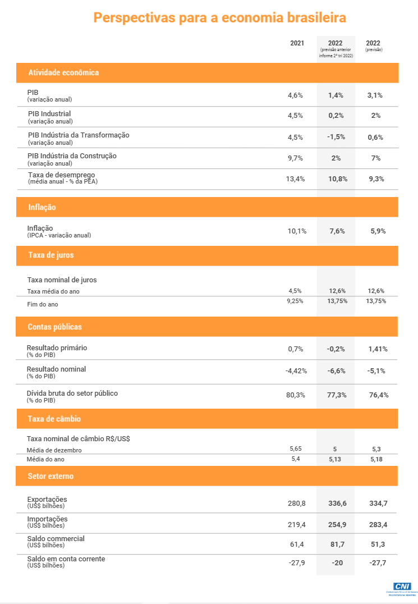Select the Taxa de câmbio section header
418x604 pixels.
point(207,419)
